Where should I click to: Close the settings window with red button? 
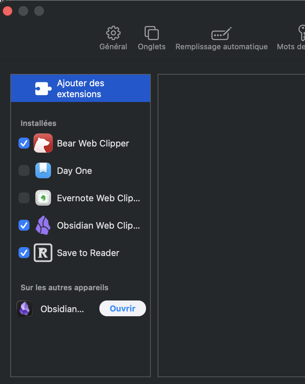(x=8, y=11)
